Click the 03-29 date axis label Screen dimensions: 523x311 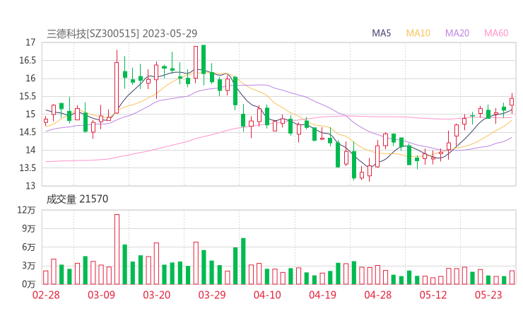[212, 295]
